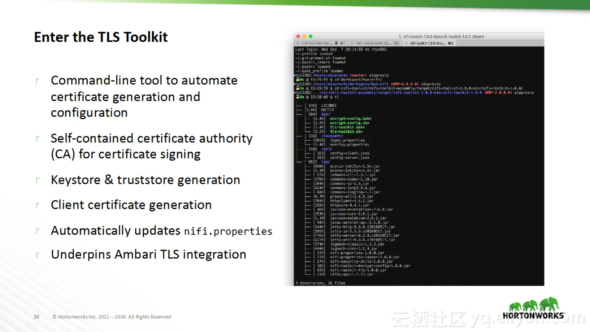Click jetty-server-9.3.9.v20160517.jar in the listing
This screenshot has height=332, width=590.
[365, 236]
